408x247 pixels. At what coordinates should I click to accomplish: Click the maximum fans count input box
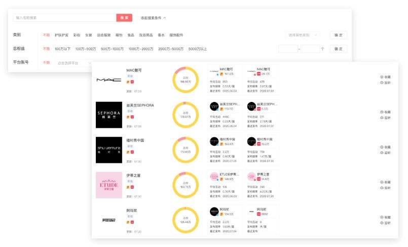[x=310, y=49]
